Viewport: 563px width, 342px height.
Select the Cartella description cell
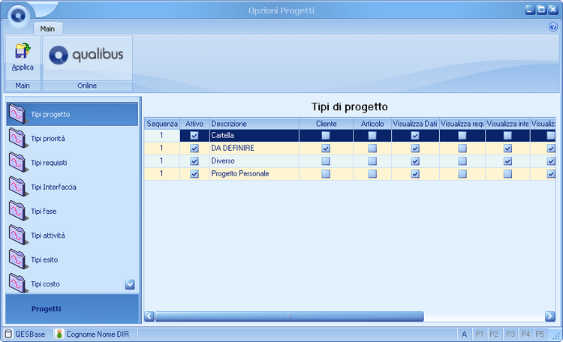tap(254, 136)
